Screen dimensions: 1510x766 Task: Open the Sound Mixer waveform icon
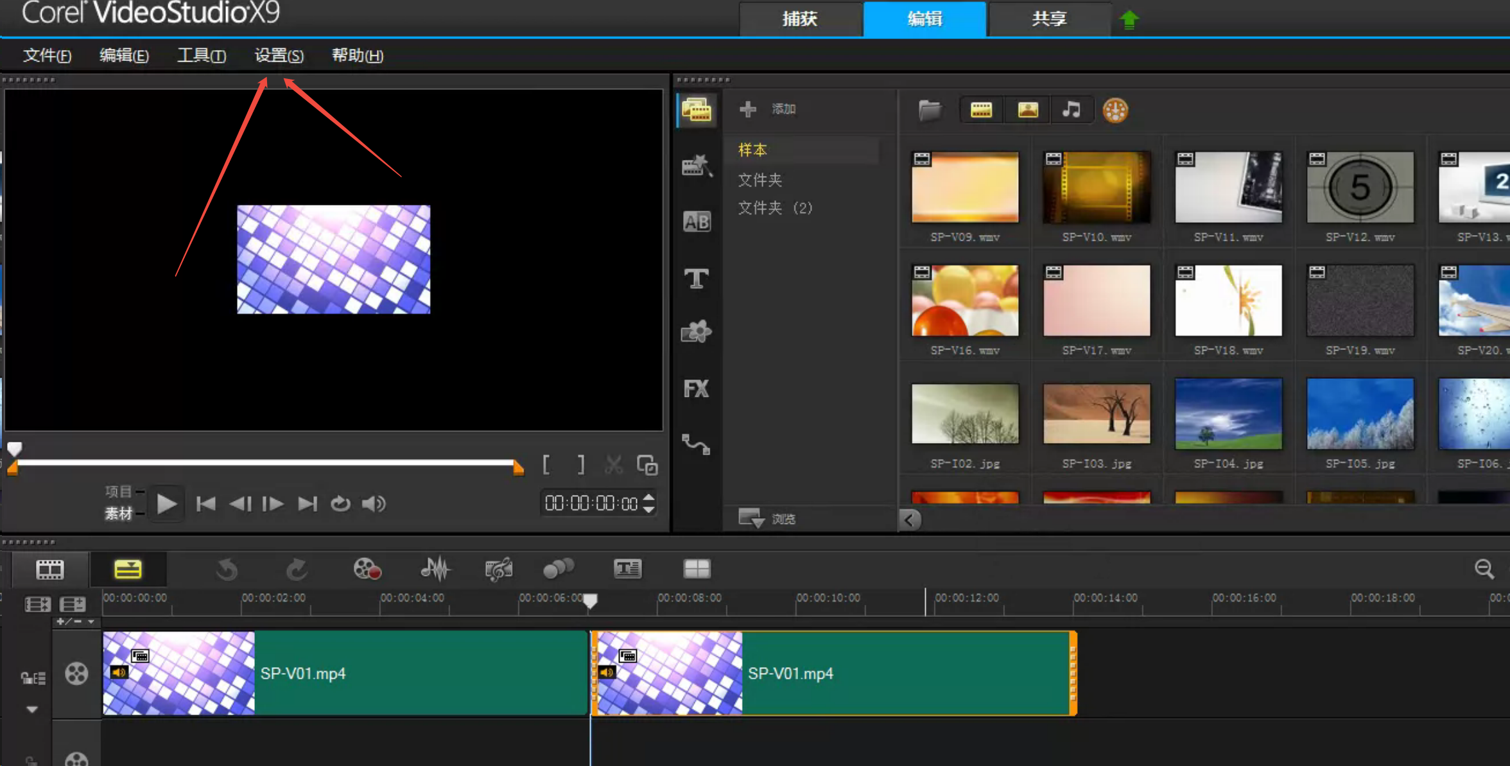[x=435, y=569]
